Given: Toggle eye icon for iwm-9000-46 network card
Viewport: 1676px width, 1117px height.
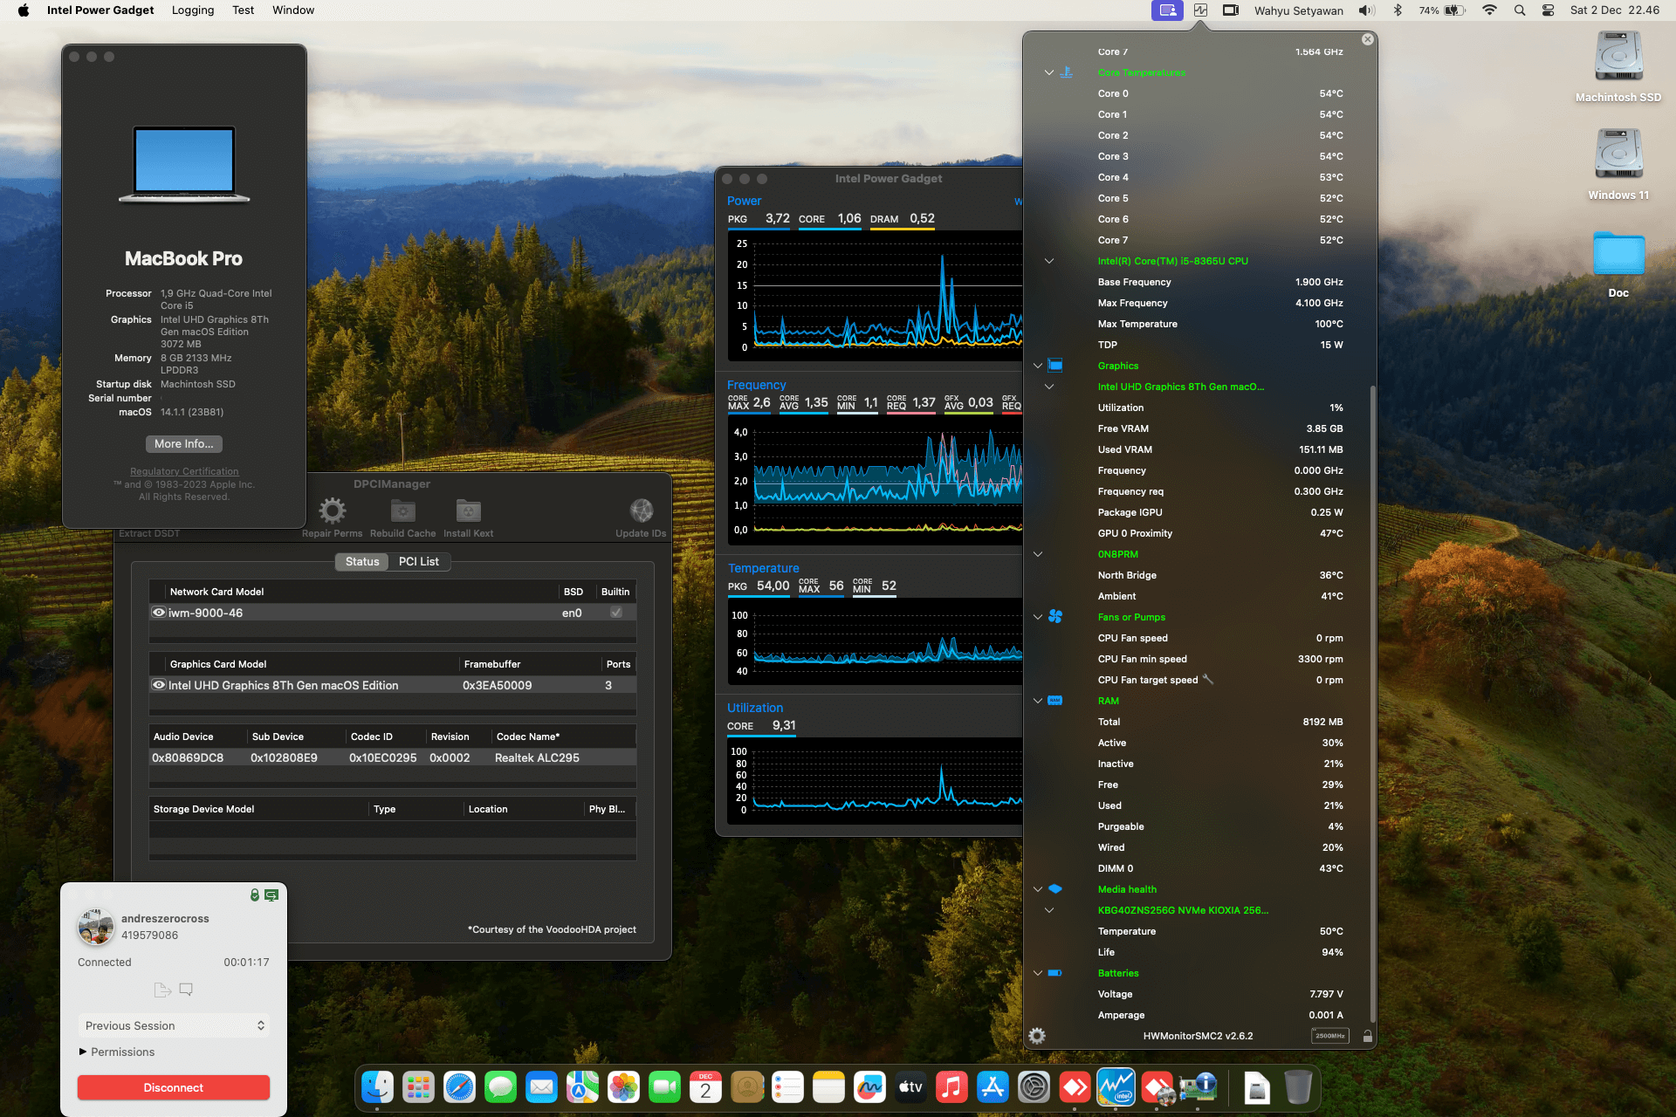Looking at the screenshot, I should (159, 613).
